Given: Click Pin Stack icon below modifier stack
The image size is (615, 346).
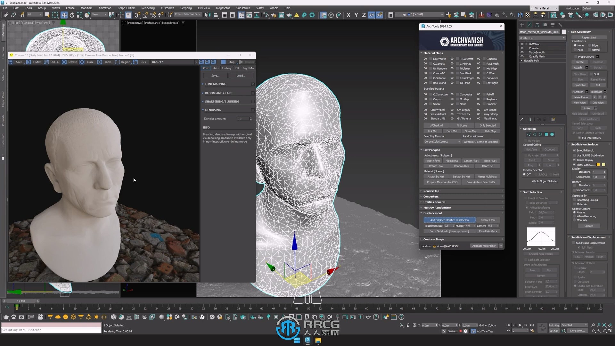Looking at the screenshot, I should click(522, 119).
